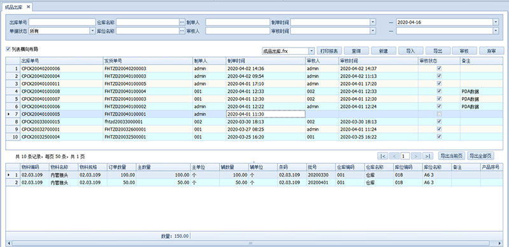Sort by 审核人 column header

click(x=322, y=60)
